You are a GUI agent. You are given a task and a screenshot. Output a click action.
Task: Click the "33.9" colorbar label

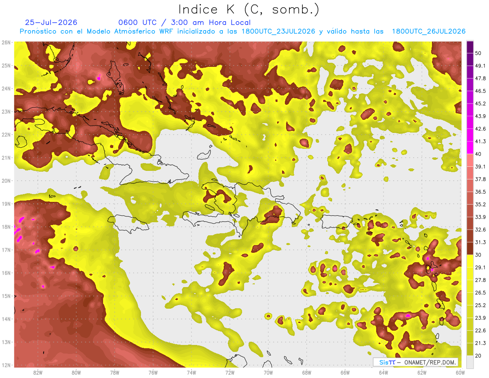(480, 217)
